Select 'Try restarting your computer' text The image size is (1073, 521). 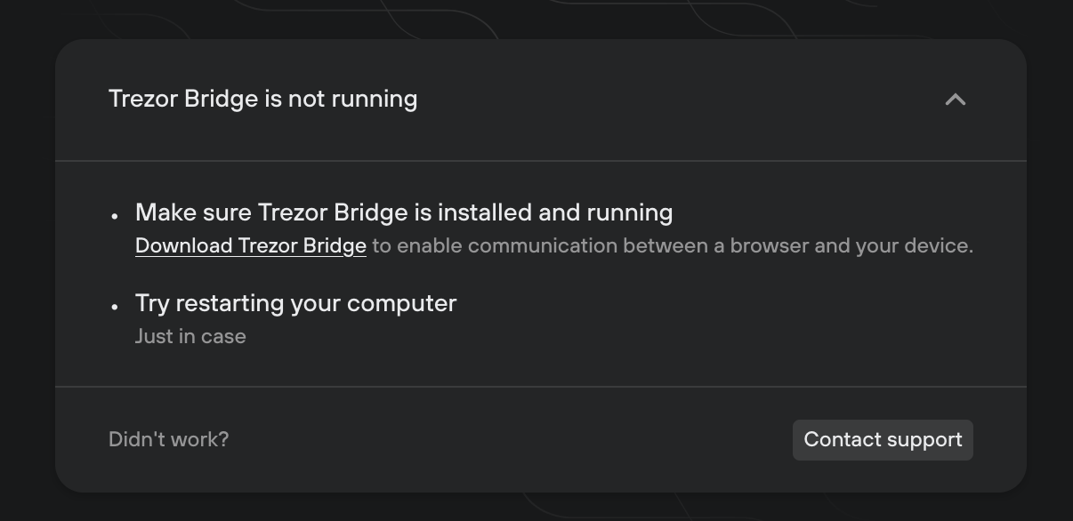click(295, 303)
